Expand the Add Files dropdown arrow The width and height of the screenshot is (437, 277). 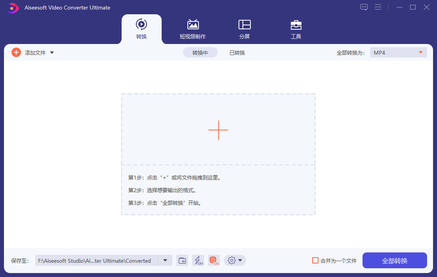coord(53,52)
